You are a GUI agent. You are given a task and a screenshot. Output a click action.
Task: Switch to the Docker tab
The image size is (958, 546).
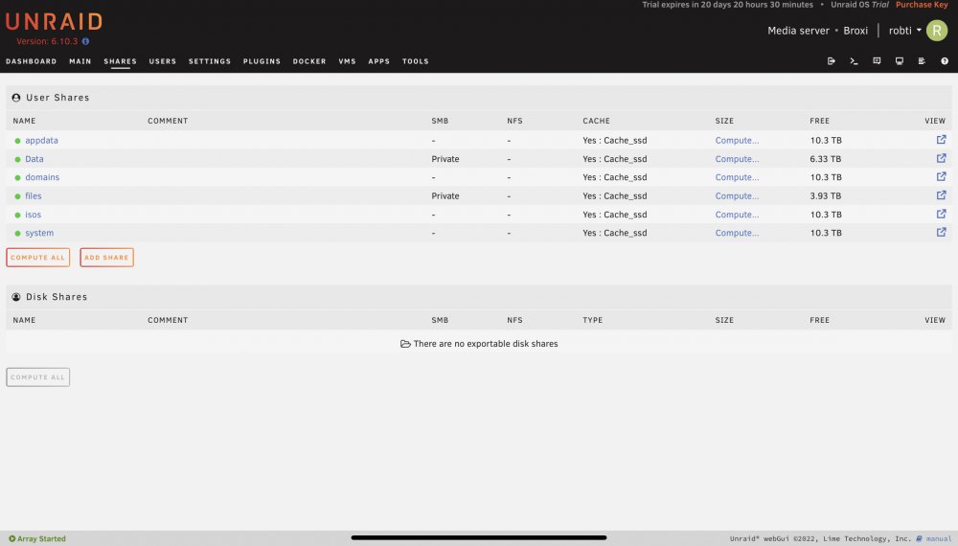pos(309,61)
